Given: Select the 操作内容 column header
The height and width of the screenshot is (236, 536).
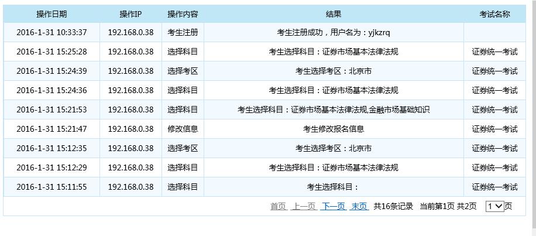Looking at the screenshot, I should [183, 14].
